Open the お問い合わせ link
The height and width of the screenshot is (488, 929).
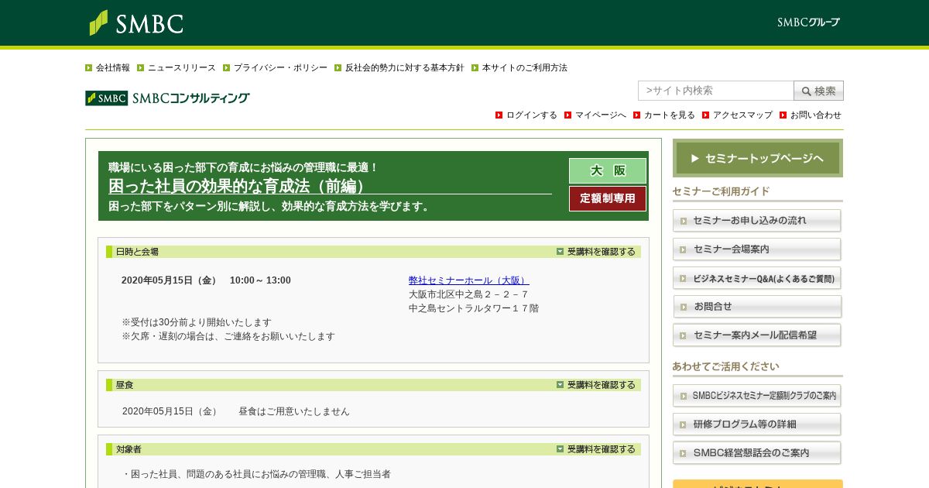[x=815, y=115]
